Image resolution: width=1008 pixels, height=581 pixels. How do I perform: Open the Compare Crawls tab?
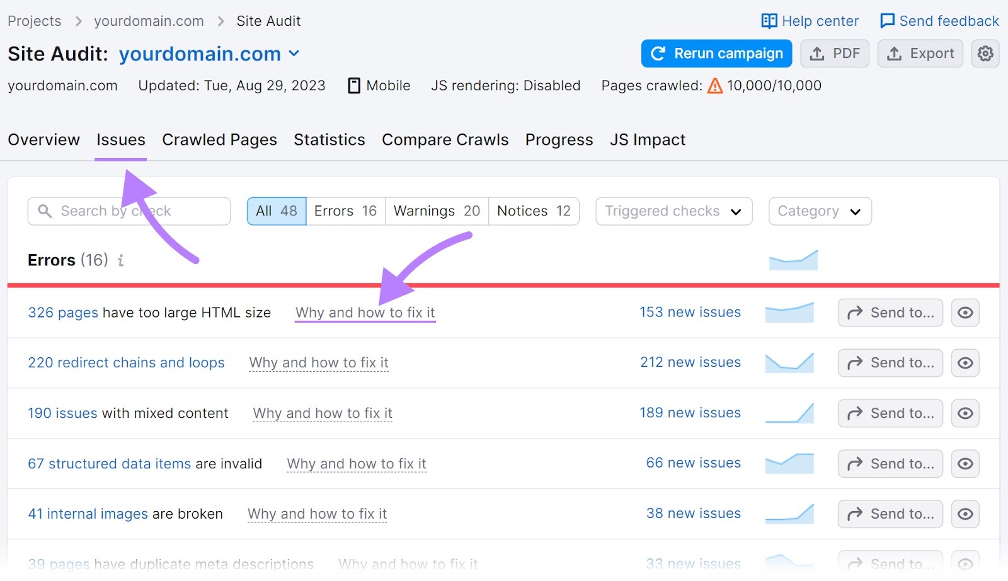point(445,140)
